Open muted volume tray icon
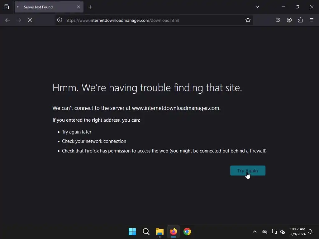This screenshot has width=319, height=239. [x=283, y=232]
